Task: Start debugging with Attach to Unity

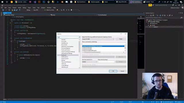Action: coord(49,10)
